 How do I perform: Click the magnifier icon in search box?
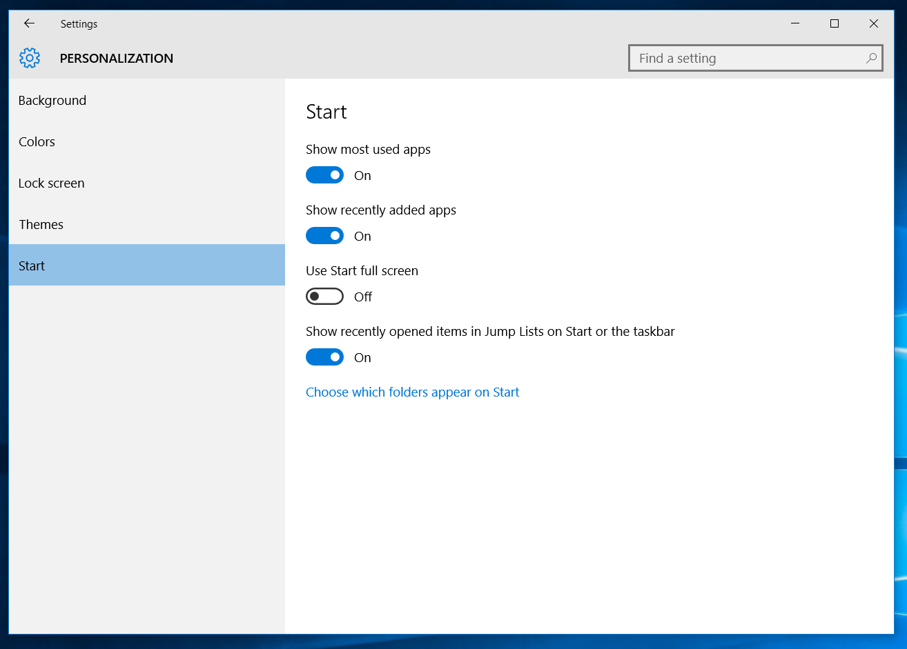pyautogui.click(x=871, y=59)
